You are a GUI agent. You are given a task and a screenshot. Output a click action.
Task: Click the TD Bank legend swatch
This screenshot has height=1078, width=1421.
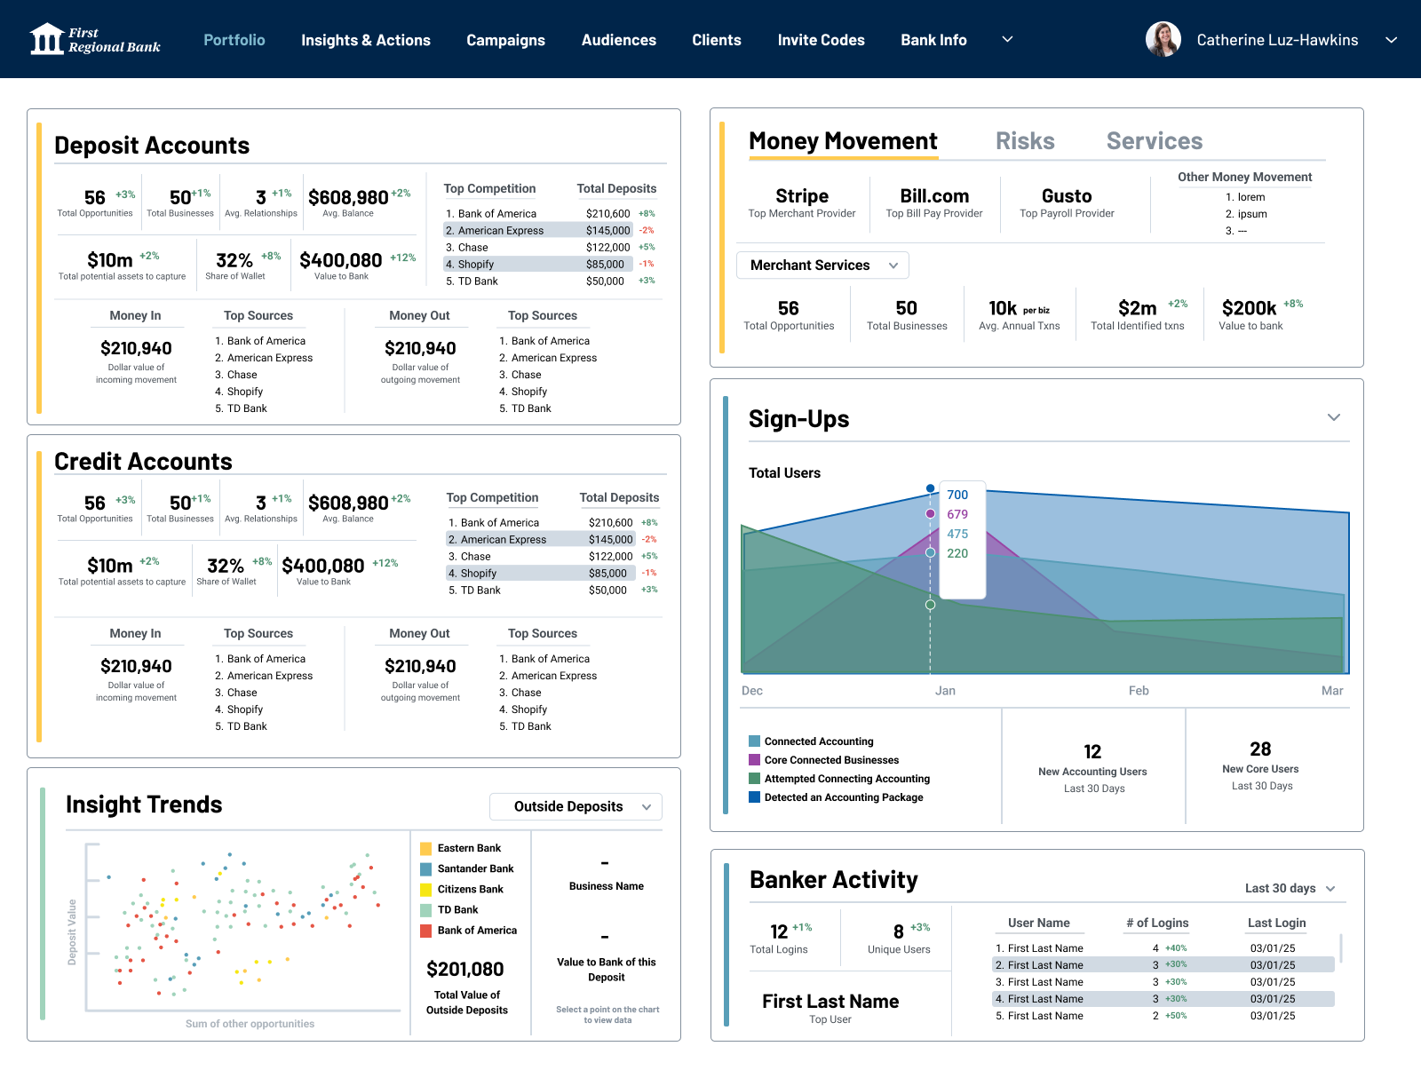426,909
